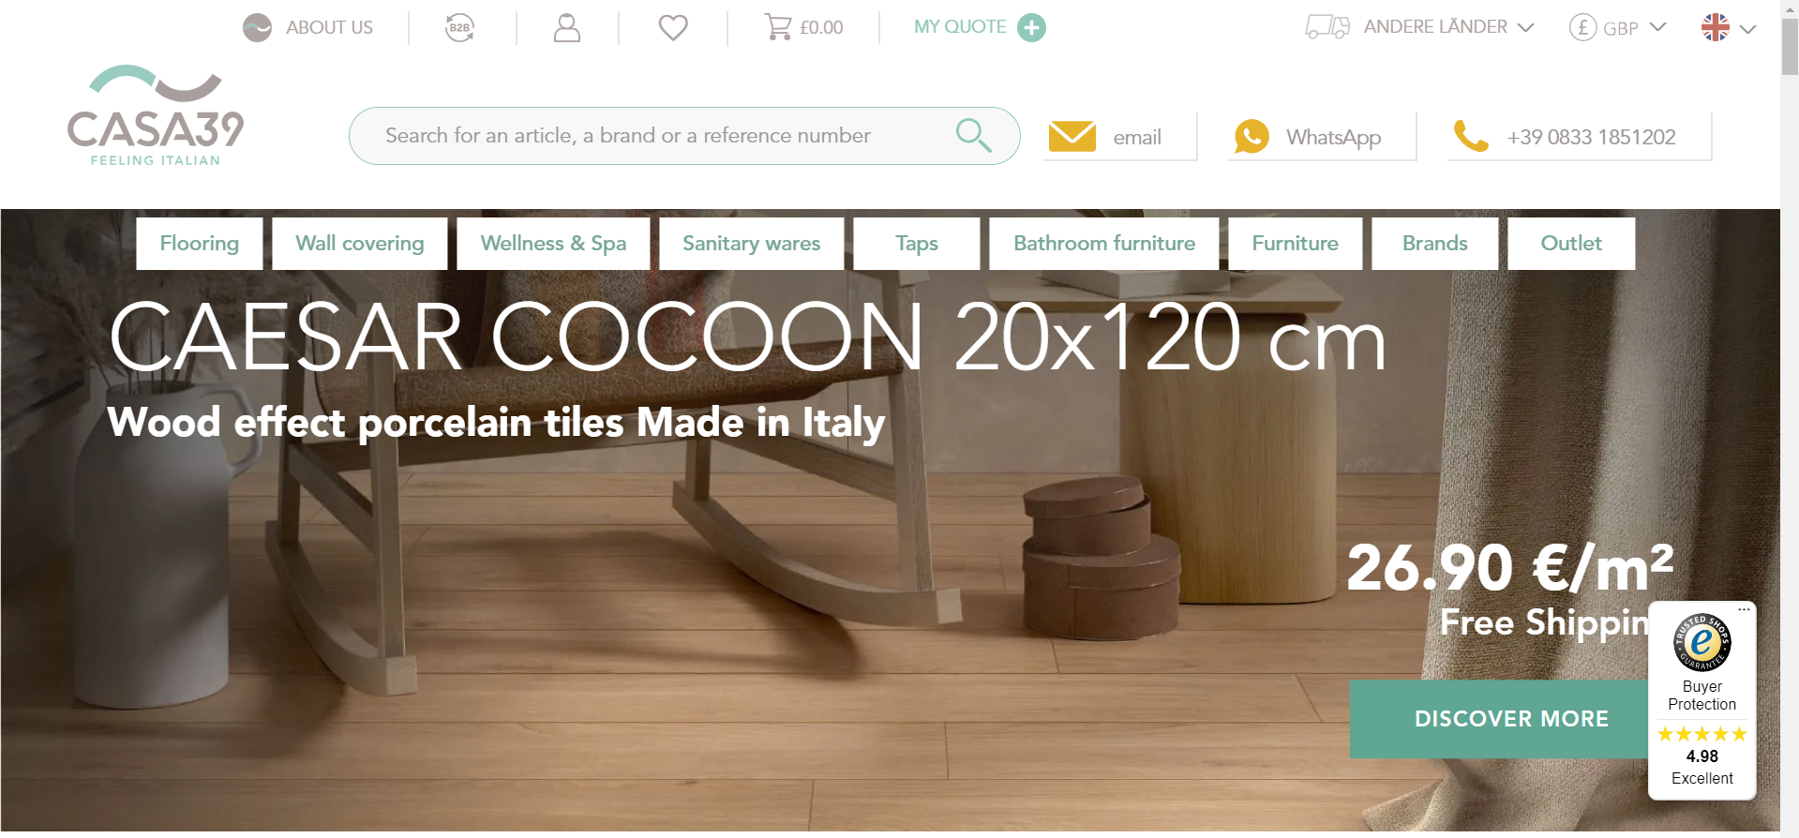This screenshot has height=838, width=1799.
Task: Open the B2B account icon
Action: [459, 28]
